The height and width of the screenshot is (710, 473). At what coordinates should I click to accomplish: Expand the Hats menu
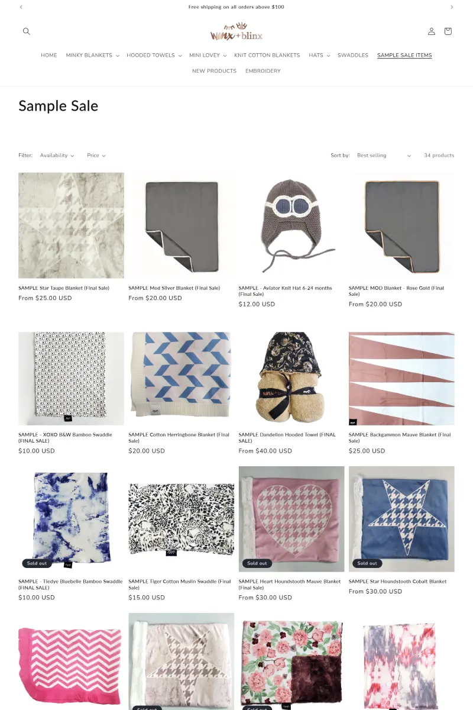pyautogui.click(x=319, y=56)
